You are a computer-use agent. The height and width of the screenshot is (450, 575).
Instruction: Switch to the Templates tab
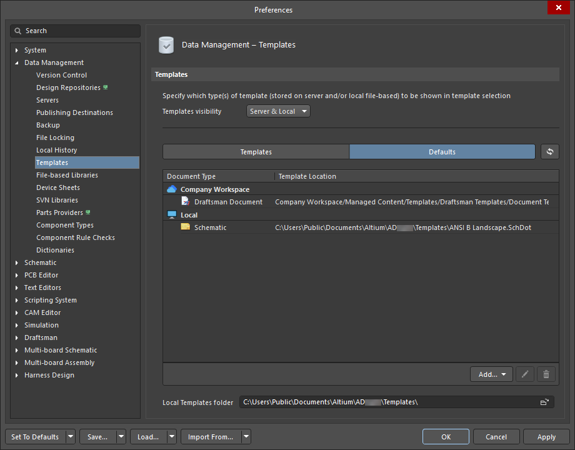click(x=256, y=152)
